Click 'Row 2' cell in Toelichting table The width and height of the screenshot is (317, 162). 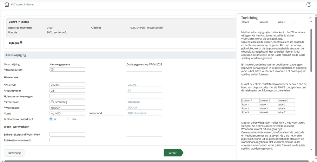click(250, 108)
